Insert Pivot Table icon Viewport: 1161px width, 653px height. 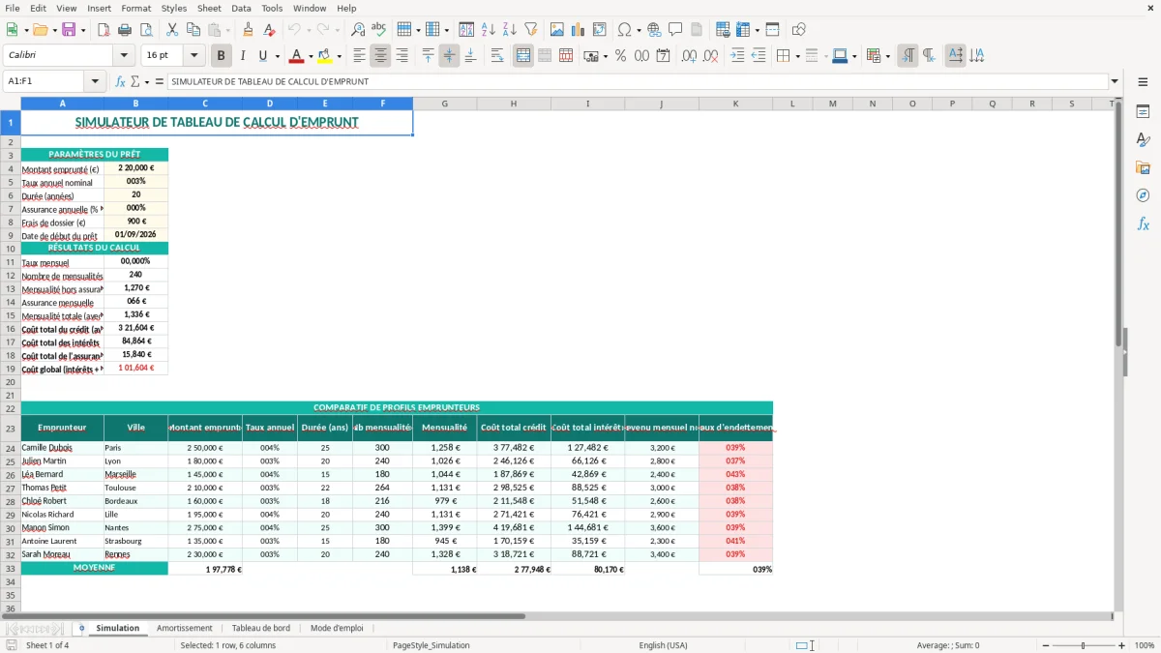[x=600, y=30]
